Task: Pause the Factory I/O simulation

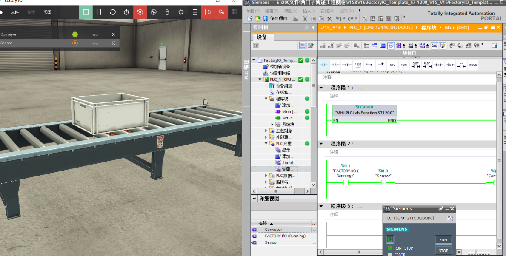Action: pyautogui.click(x=99, y=12)
